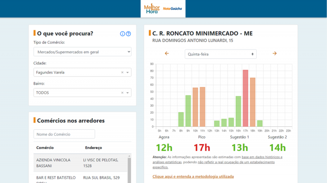Viewport: 327px width, 183px height.
Task: Click the Sugestão 2 14h value
Action: pos(278,148)
